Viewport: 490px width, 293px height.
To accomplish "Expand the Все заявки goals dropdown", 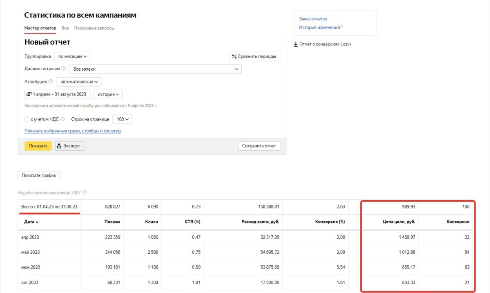I will tap(155, 69).
